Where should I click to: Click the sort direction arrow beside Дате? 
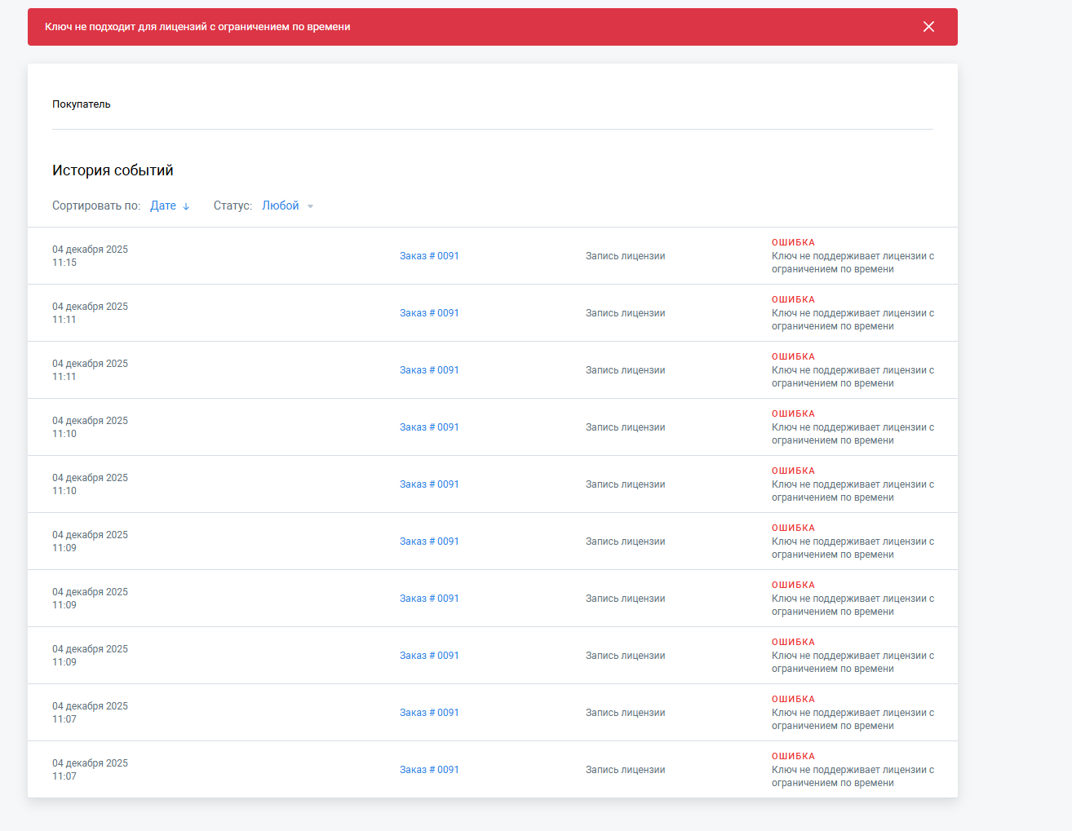[x=186, y=206]
